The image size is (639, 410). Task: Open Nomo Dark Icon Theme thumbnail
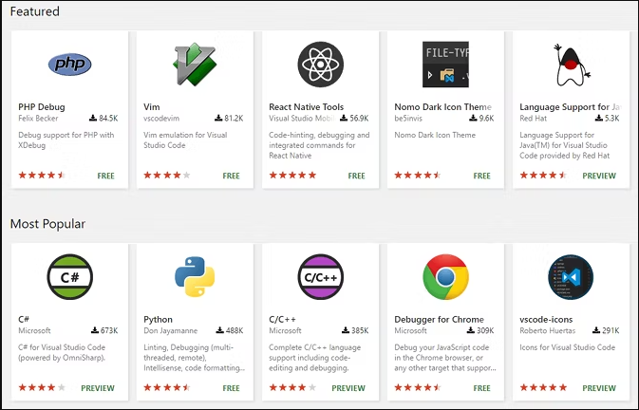point(445,65)
